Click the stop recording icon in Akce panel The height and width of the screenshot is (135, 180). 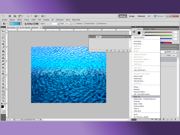pyautogui.click(x=107, y=50)
